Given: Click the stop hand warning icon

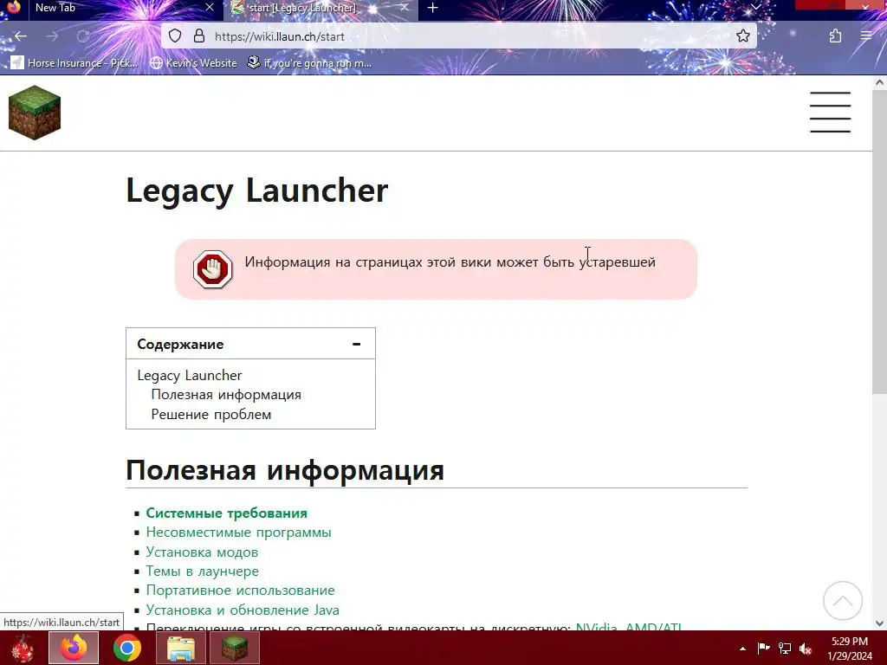Looking at the screenshot, I should coord(213,269).
